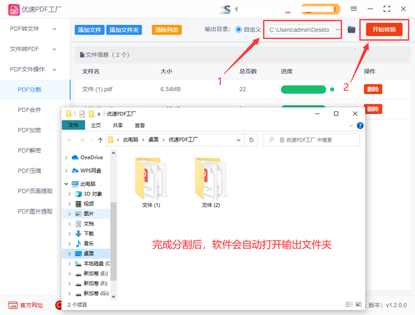This screenshot has width=415, height=315.
Task: Select 新加卷 (F:) drive
Action: coord(92,283)
